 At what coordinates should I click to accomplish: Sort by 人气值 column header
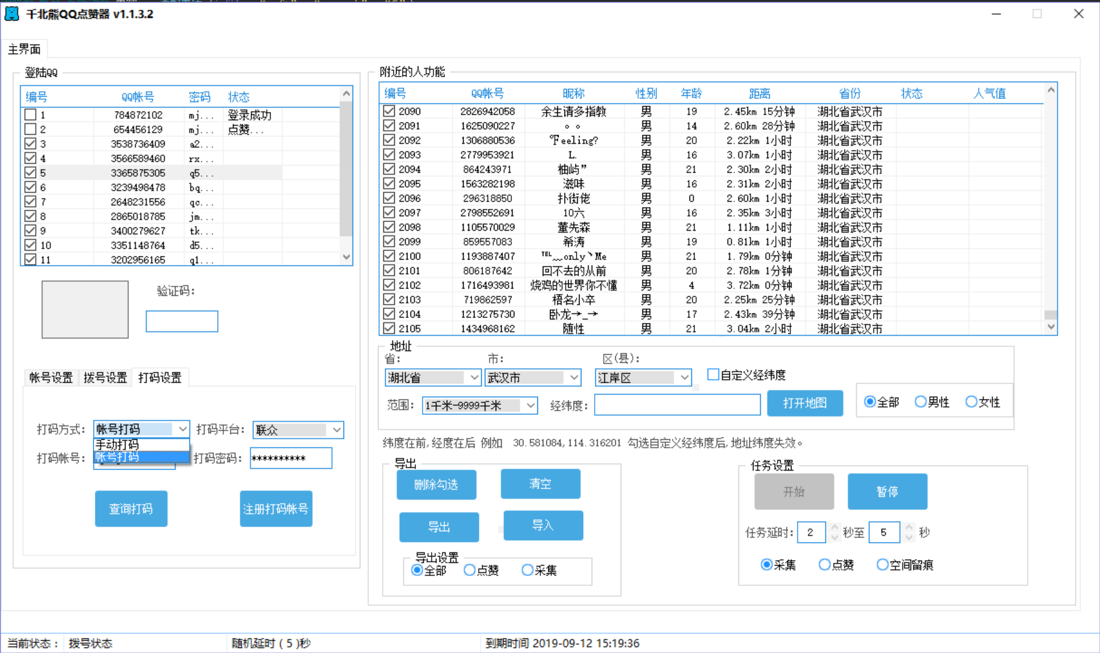pyautogui.click(x=989, y=94)
